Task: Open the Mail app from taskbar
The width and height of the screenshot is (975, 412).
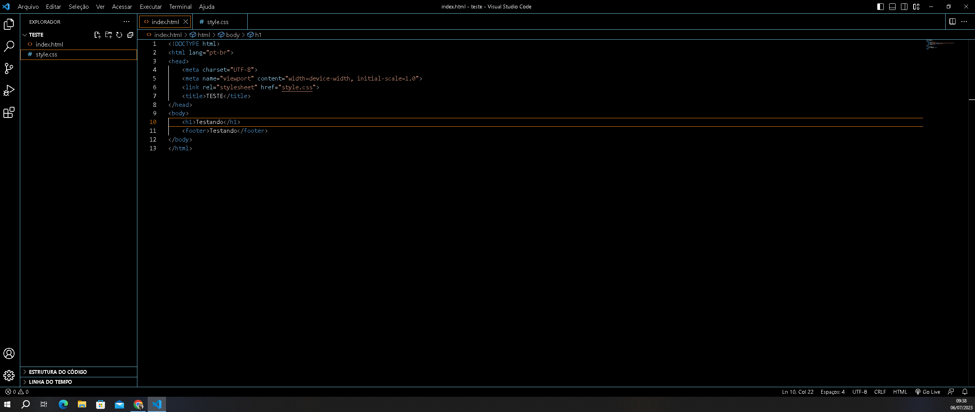Action: [119, 404]
